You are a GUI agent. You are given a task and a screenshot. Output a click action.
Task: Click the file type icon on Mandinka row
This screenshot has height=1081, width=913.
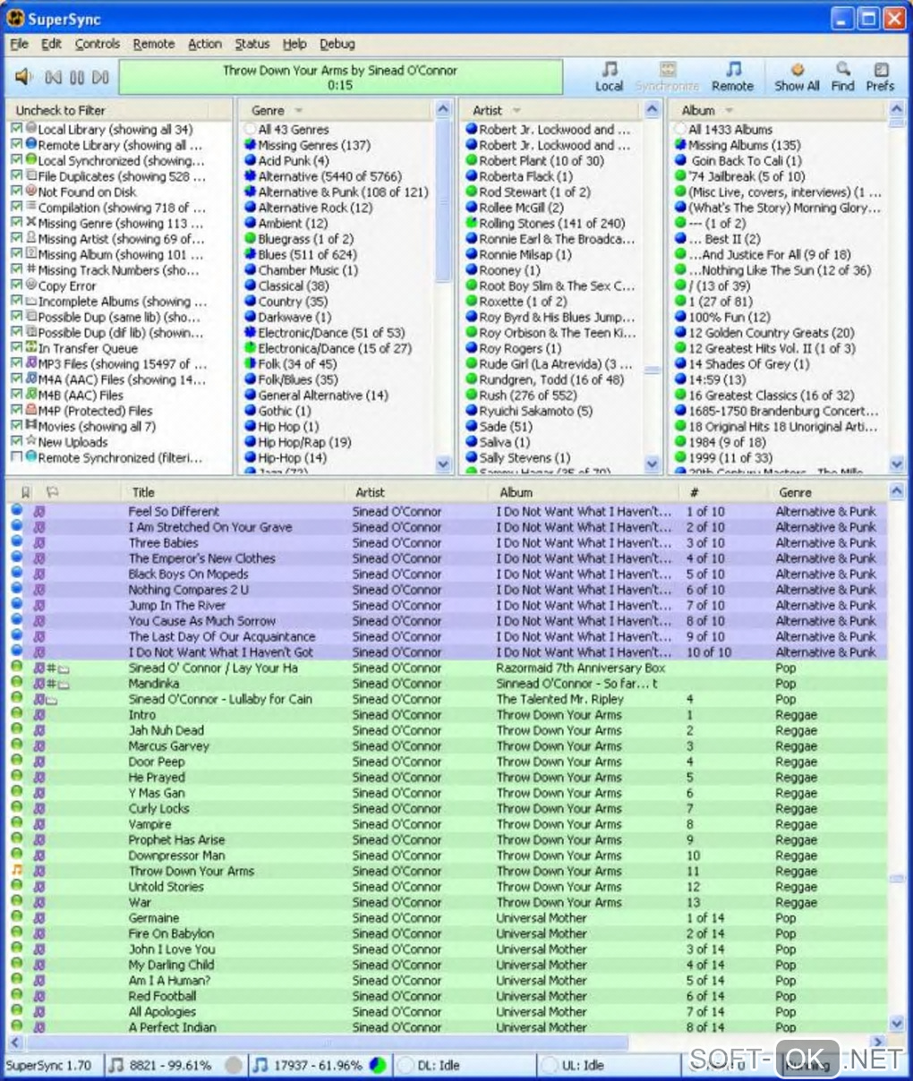coord(39,684)
